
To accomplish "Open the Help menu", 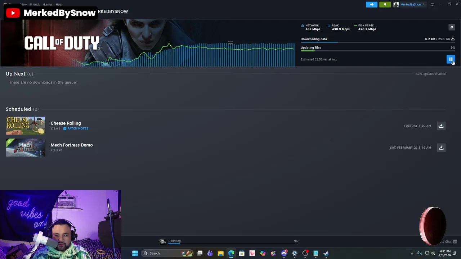I will point(59,4).
